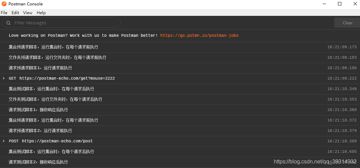Viewport: 360px width, 168px height.
Task: Open the File menu
Action: point(4,13)
